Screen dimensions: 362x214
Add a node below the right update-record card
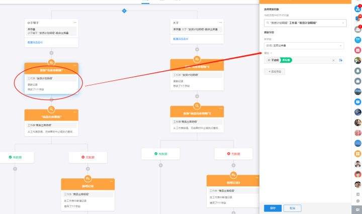tap(197, 96)
